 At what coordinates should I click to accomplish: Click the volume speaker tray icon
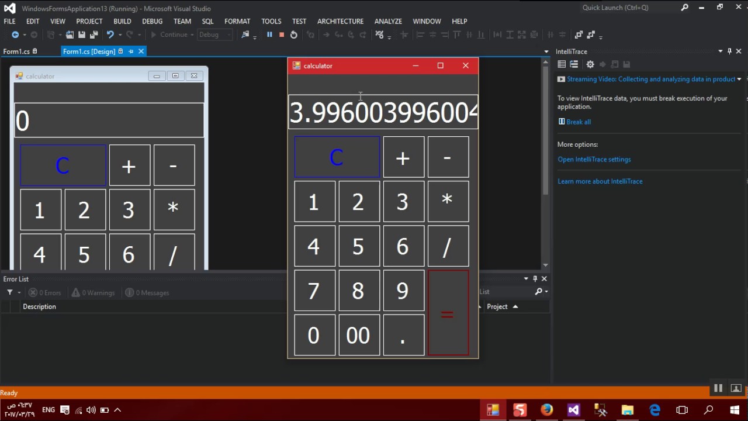pos(91,410)
